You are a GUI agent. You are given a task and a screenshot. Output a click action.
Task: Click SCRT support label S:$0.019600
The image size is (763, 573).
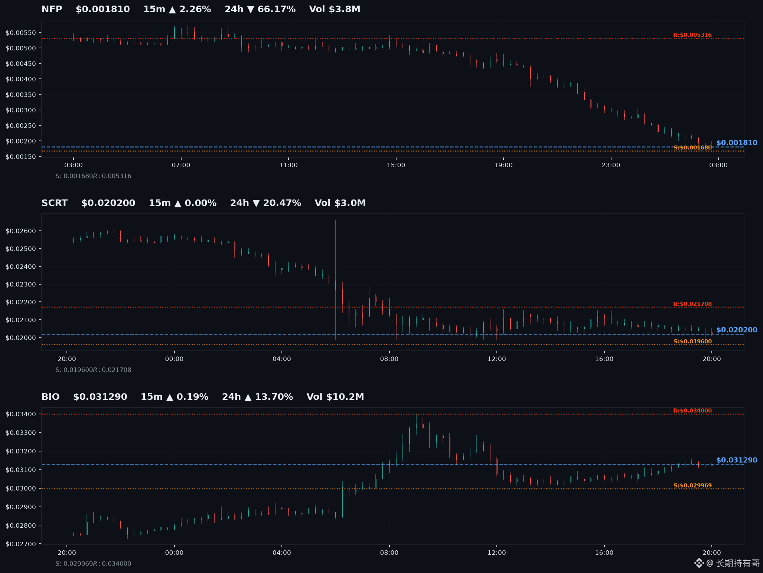click(x=692, y=341)
